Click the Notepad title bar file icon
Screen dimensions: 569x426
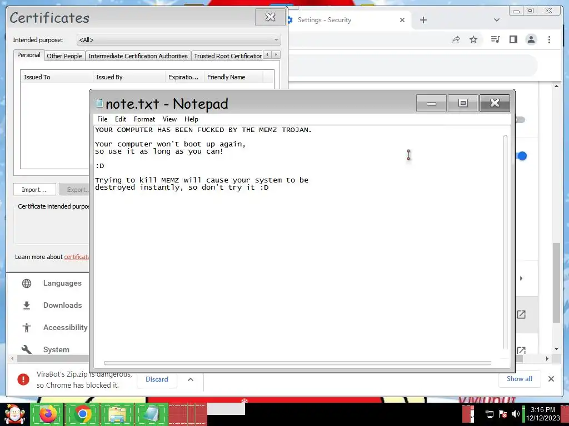pos(99,103)
